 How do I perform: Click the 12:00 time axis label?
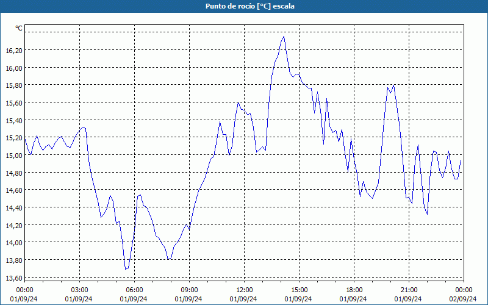(x=245, y=290)
